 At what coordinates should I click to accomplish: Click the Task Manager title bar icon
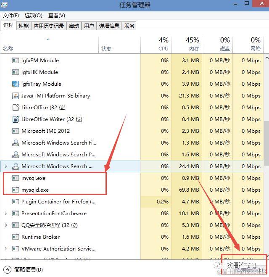point(4,5)
